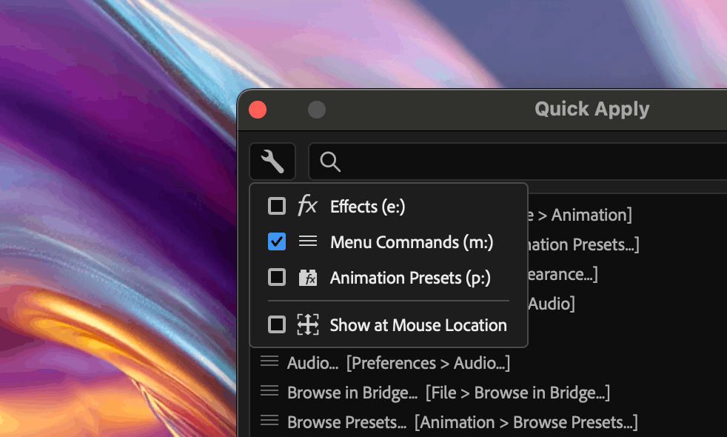The image size is (727, 437).
Task: Click into the Quick Apply search field
Action: point(517,161)
